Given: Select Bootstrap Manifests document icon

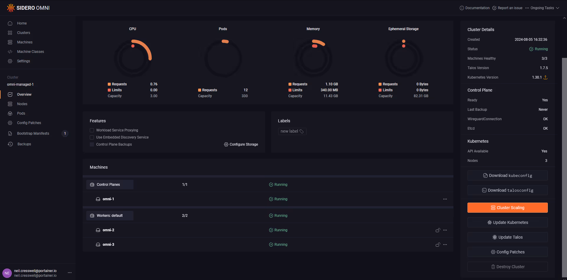Looking at the screenshot, I should [10, 134].
